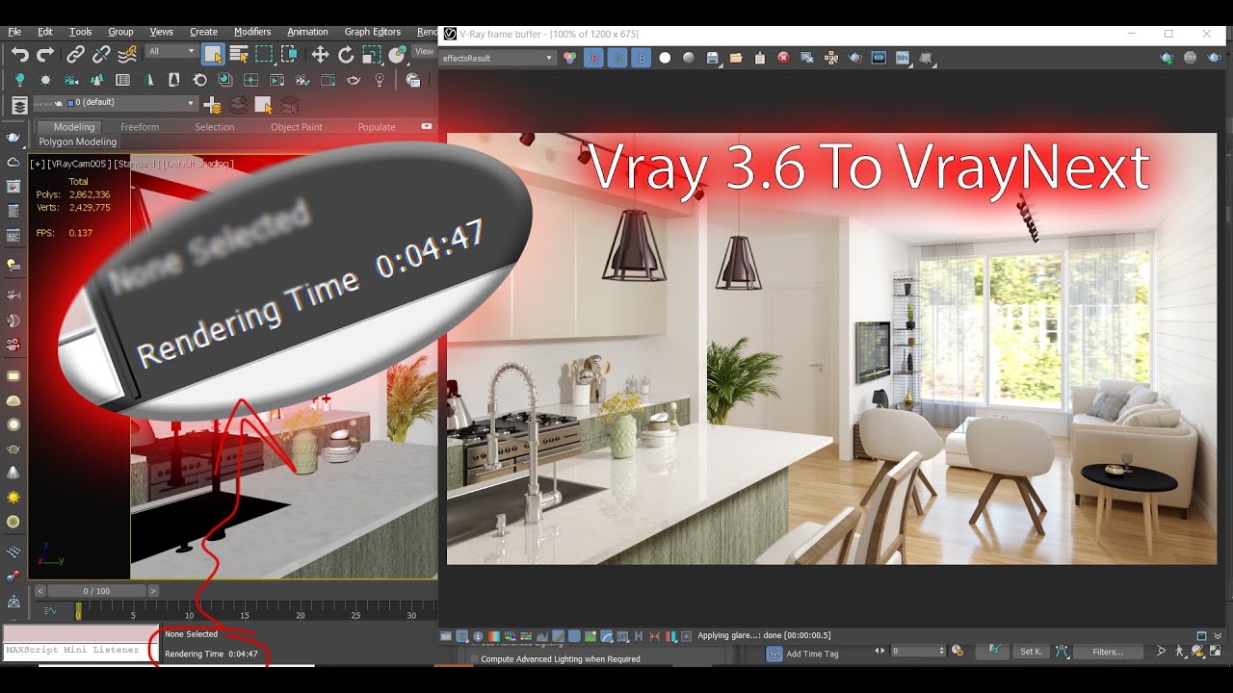Click the Undo arrow in main toolbar

pos(19,55)
